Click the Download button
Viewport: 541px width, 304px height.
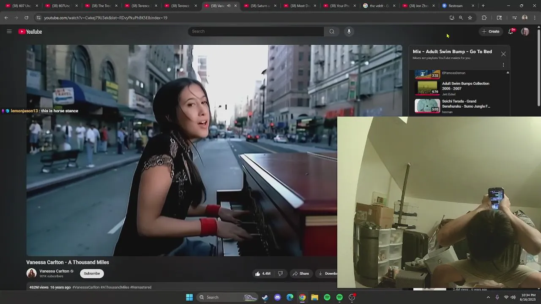pos(327,274)
